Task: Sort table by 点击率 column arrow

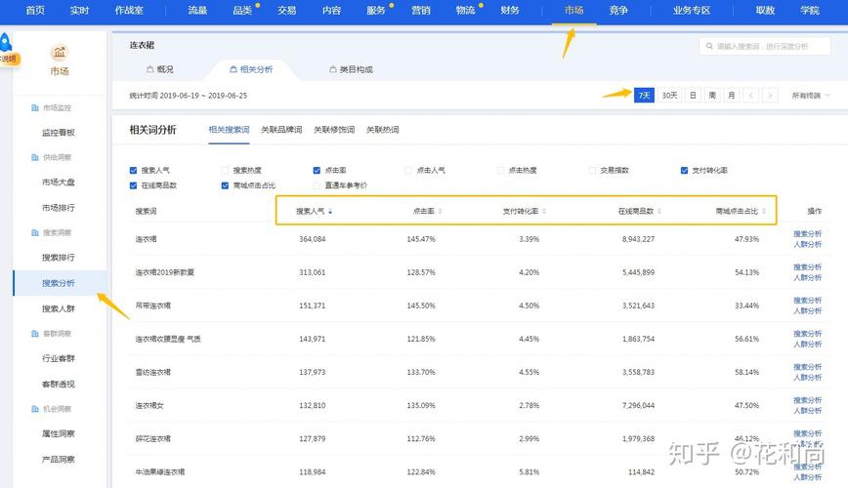Action: (440, 212)
